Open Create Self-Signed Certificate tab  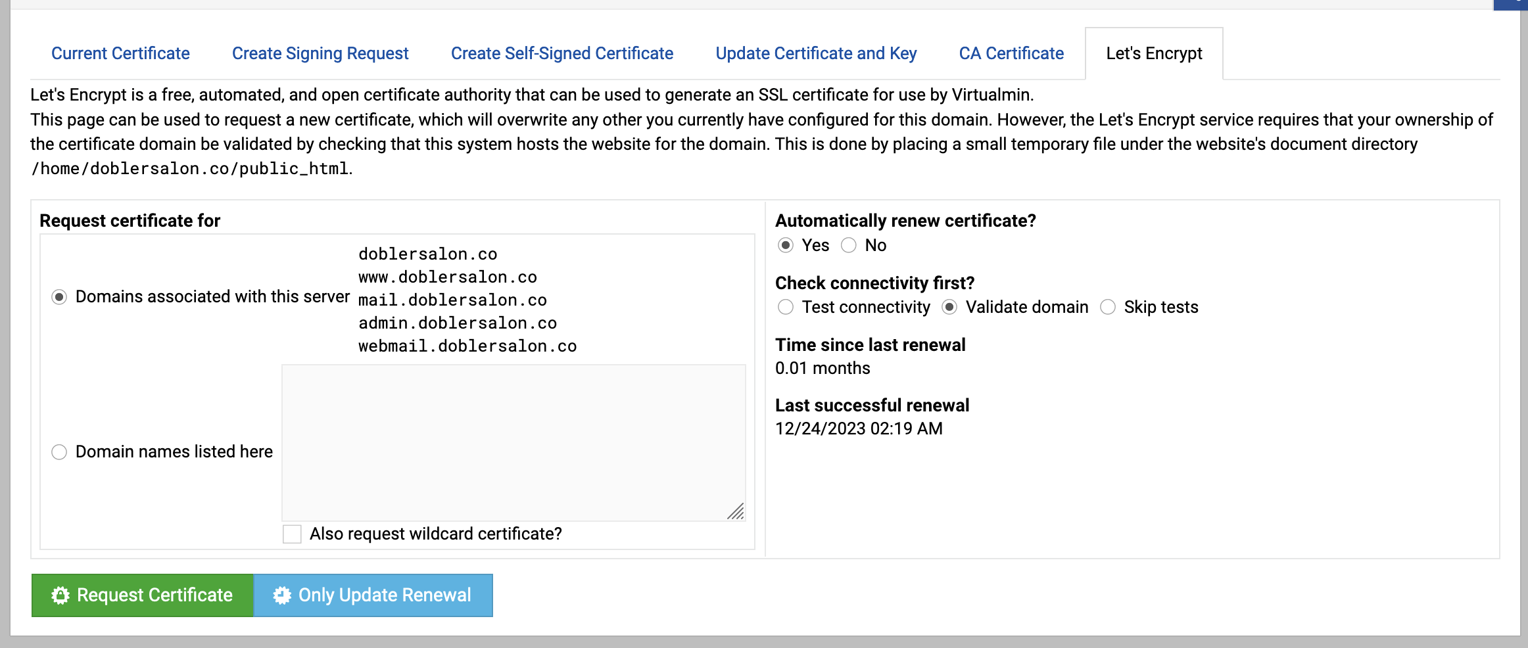click(562, 53)
